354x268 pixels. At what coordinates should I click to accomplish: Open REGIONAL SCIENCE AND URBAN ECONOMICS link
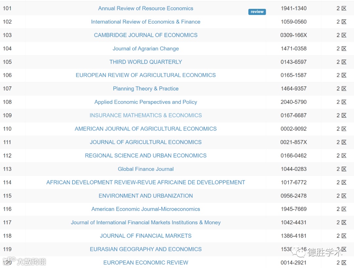pyautogui.click(x=146, y=155)
